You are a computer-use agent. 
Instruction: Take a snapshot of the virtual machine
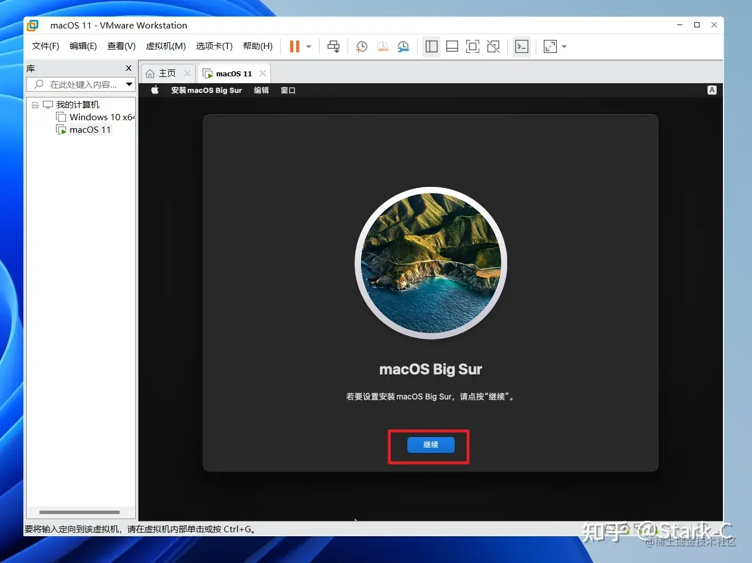pos(362,47)
